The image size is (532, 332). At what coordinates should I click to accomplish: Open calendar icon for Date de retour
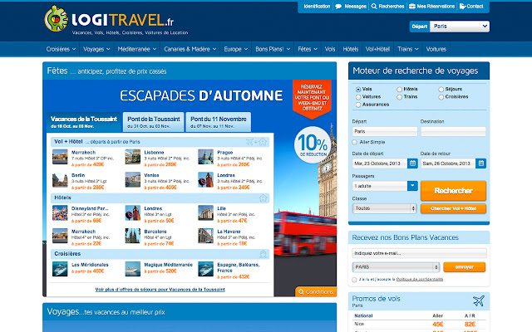480,164
